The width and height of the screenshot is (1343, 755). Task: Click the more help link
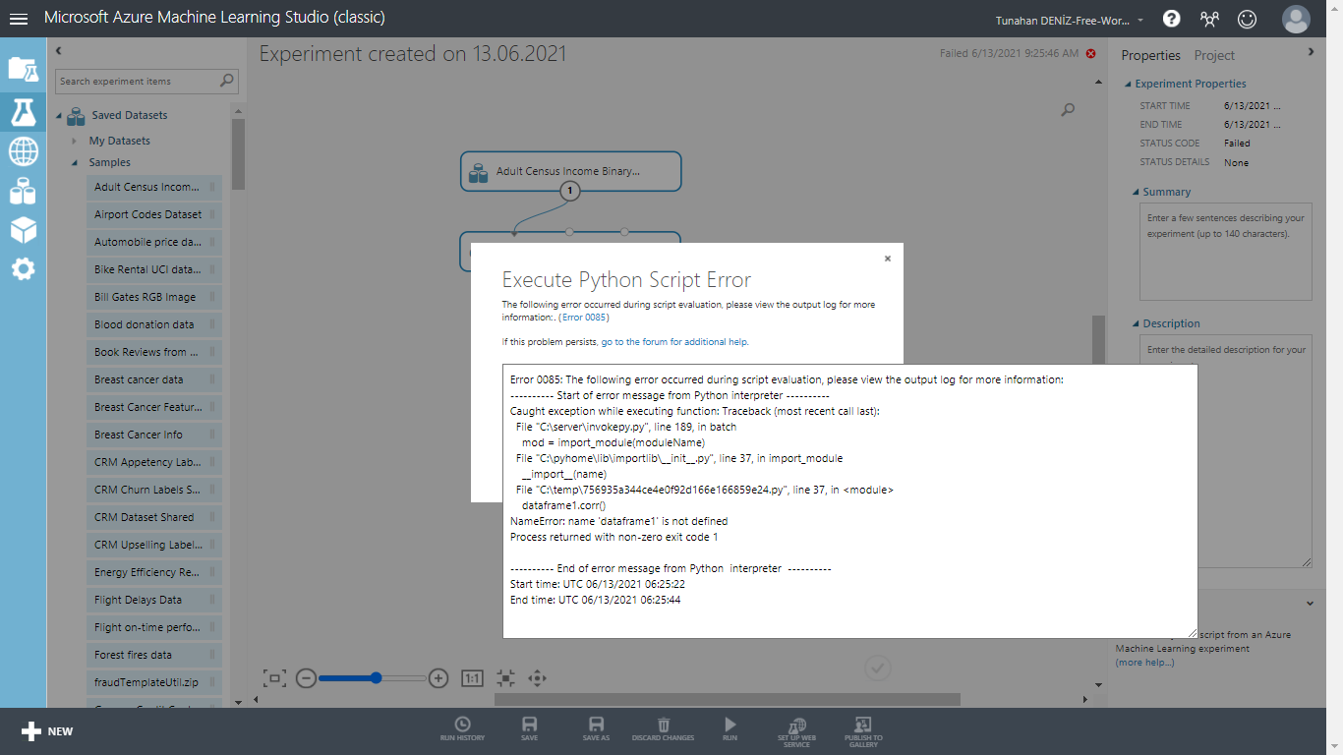(x=1144, y=662)
